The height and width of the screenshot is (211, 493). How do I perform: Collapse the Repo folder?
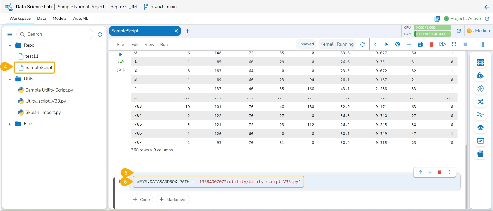10,45
